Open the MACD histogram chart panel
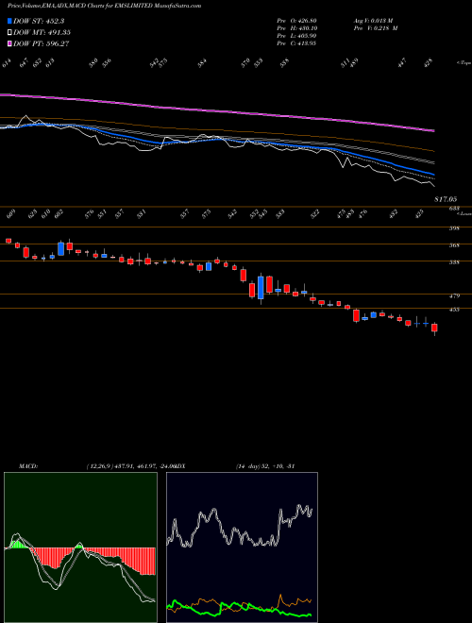The image size is (472, 623). 80,547
